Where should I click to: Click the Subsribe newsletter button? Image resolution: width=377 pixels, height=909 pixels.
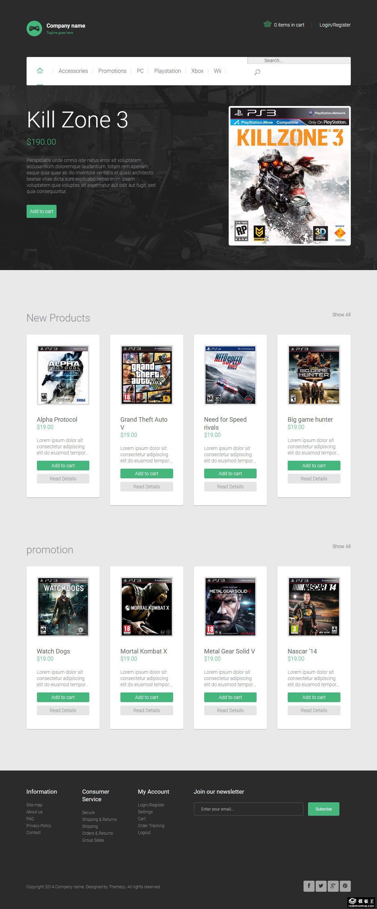(324, 809)
